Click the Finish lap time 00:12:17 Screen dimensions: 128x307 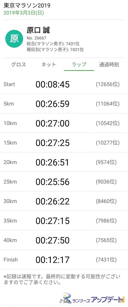click(53, 260)
